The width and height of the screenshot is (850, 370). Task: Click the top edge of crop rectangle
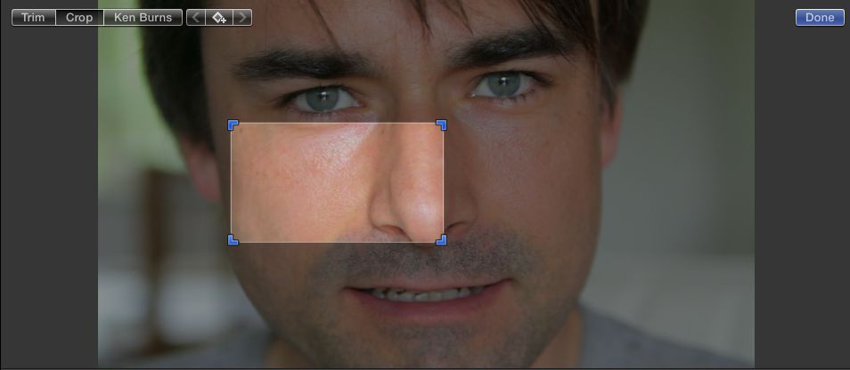point(337,124)
